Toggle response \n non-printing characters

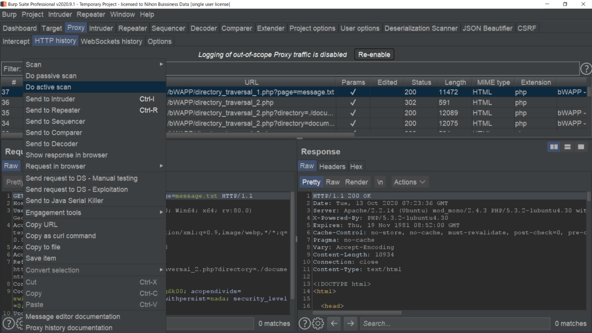[380, 182]
